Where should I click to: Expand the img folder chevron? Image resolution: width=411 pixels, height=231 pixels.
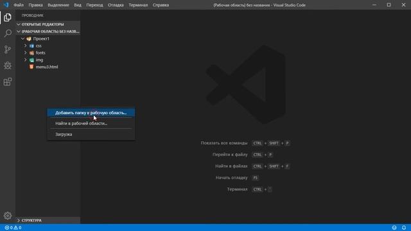(x=26, y=60)
